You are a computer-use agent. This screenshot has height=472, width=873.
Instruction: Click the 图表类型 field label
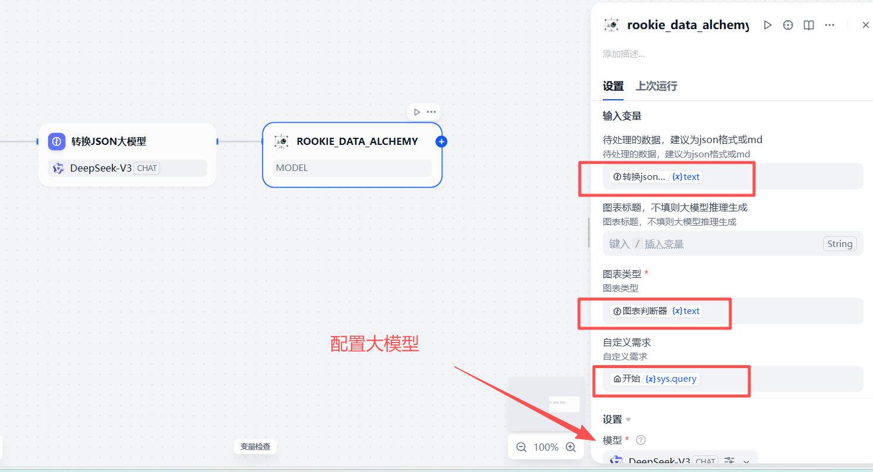pyautogui.click(x=622, y=274)
